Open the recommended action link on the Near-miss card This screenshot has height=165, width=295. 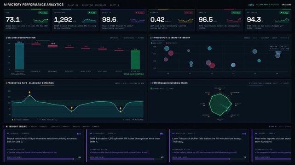point(273,153)
